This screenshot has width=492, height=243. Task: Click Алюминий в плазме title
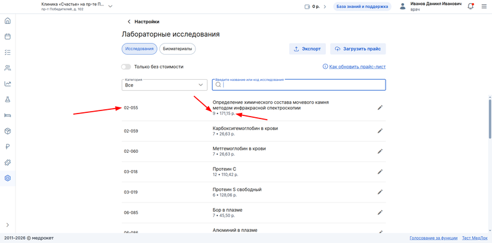click(x=235, y=230)
